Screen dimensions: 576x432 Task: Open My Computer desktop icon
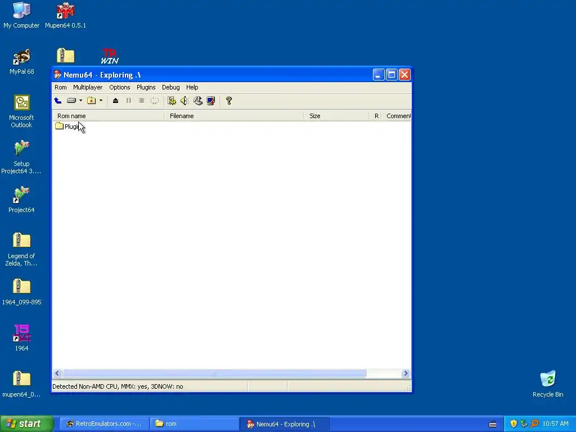[21, 15]
